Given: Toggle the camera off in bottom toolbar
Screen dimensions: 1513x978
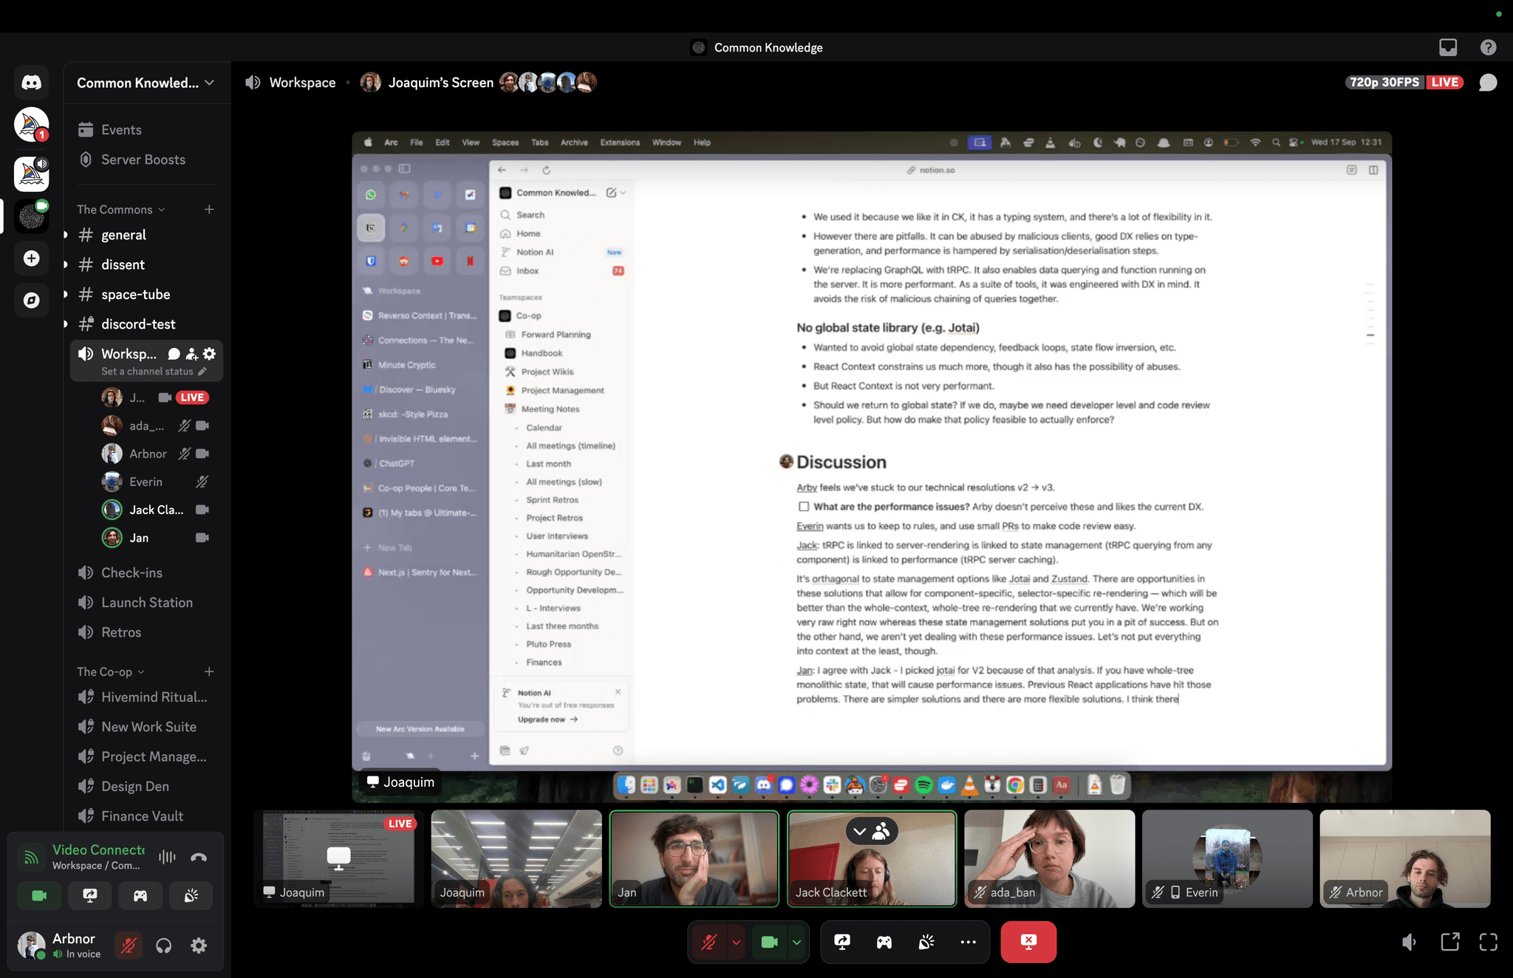Looking at the screenshot, I should [769, 942].
